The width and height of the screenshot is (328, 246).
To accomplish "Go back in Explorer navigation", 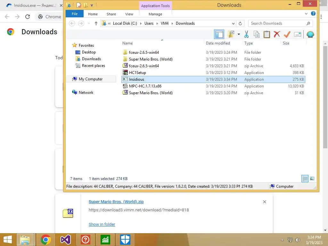I will [72, 23].
